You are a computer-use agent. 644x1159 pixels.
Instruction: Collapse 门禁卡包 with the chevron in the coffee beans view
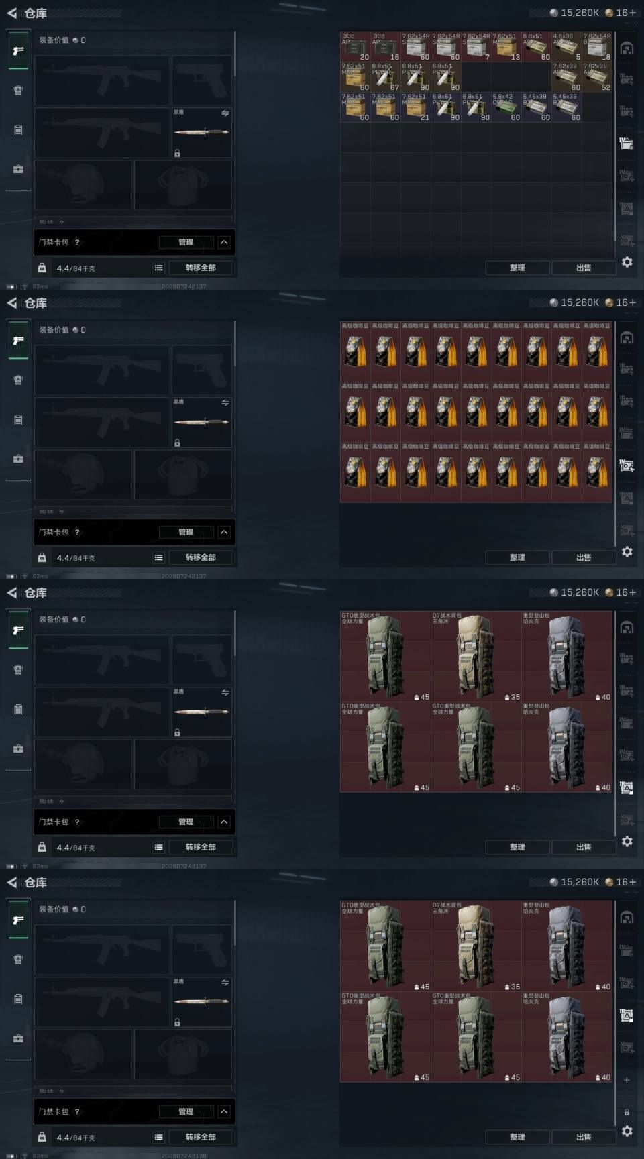click(x=224, y=532)
